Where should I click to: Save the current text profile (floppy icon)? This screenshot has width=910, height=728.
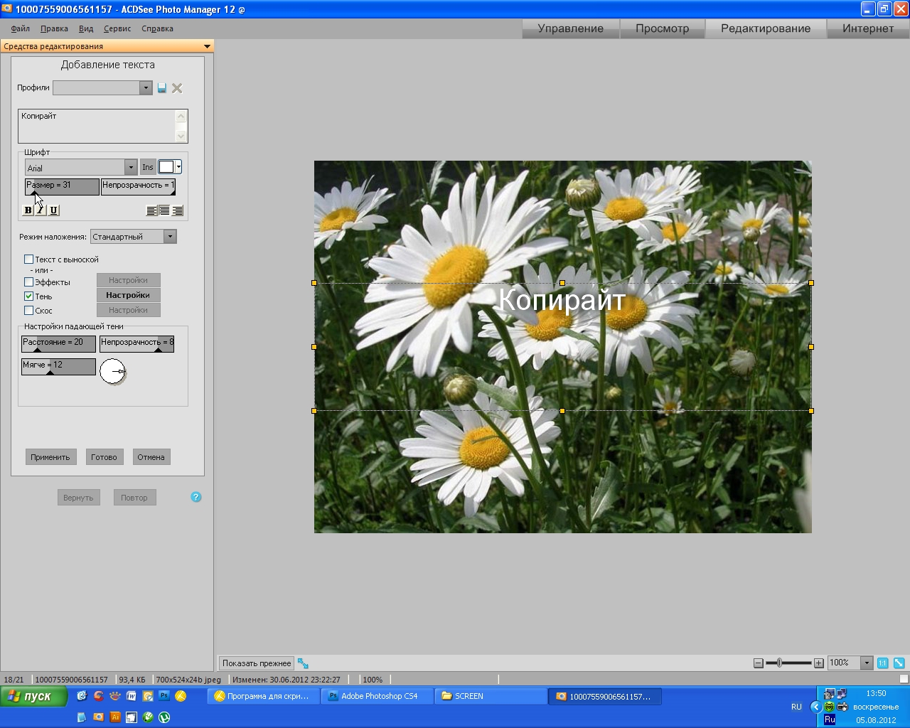click(x=162, y=87)
